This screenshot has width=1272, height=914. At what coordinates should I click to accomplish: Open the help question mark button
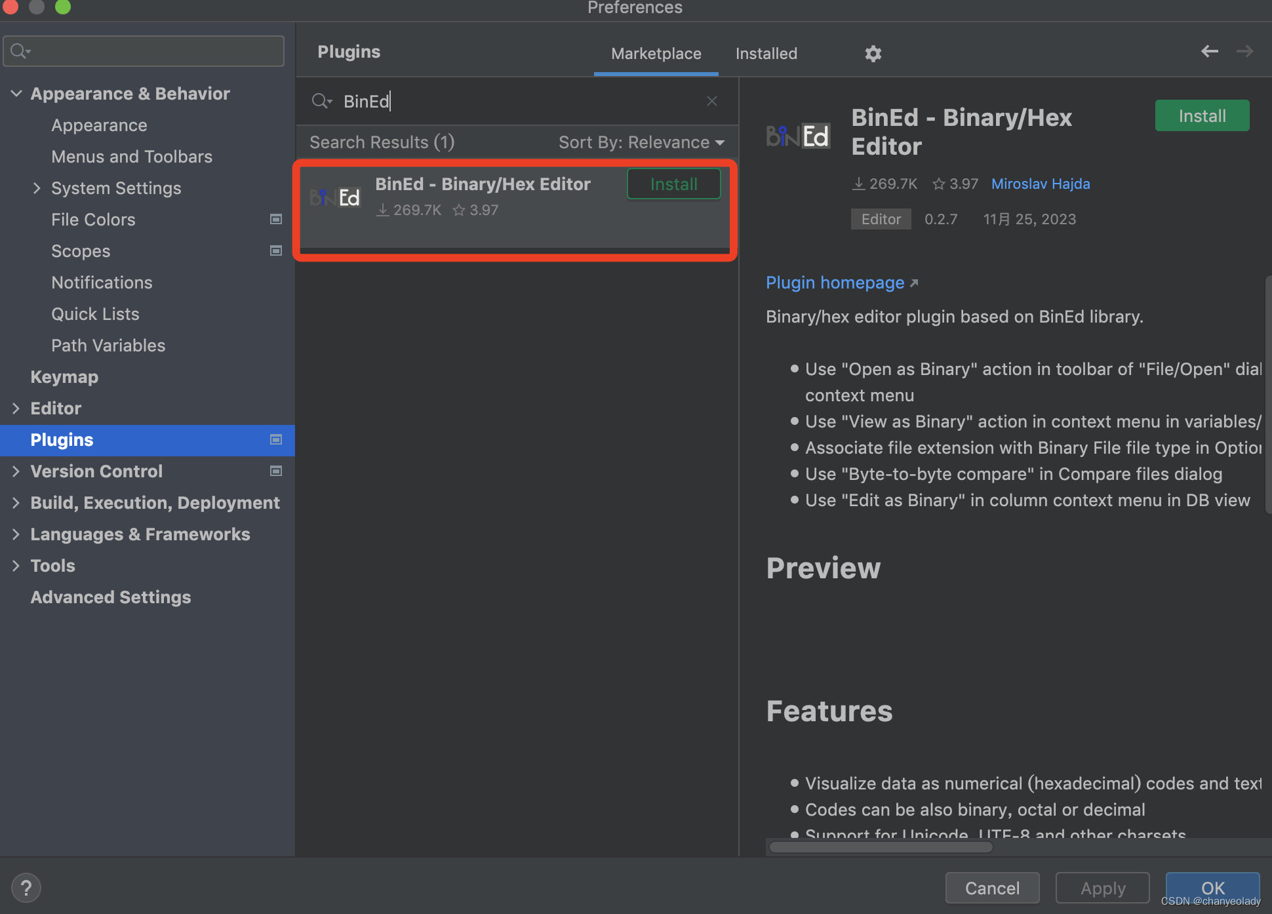[26, 888]
